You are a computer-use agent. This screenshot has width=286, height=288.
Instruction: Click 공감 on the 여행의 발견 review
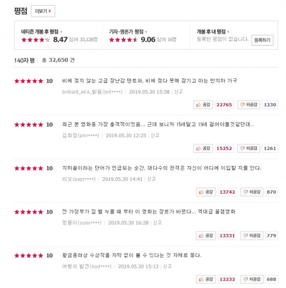click(x=206, y=279)
